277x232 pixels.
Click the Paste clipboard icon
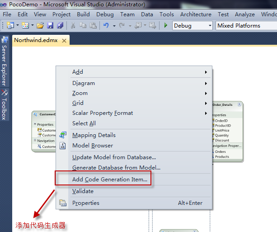tap(93, 26)
